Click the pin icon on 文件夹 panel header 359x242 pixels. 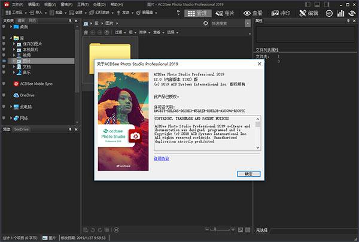[x=70, y=20]
